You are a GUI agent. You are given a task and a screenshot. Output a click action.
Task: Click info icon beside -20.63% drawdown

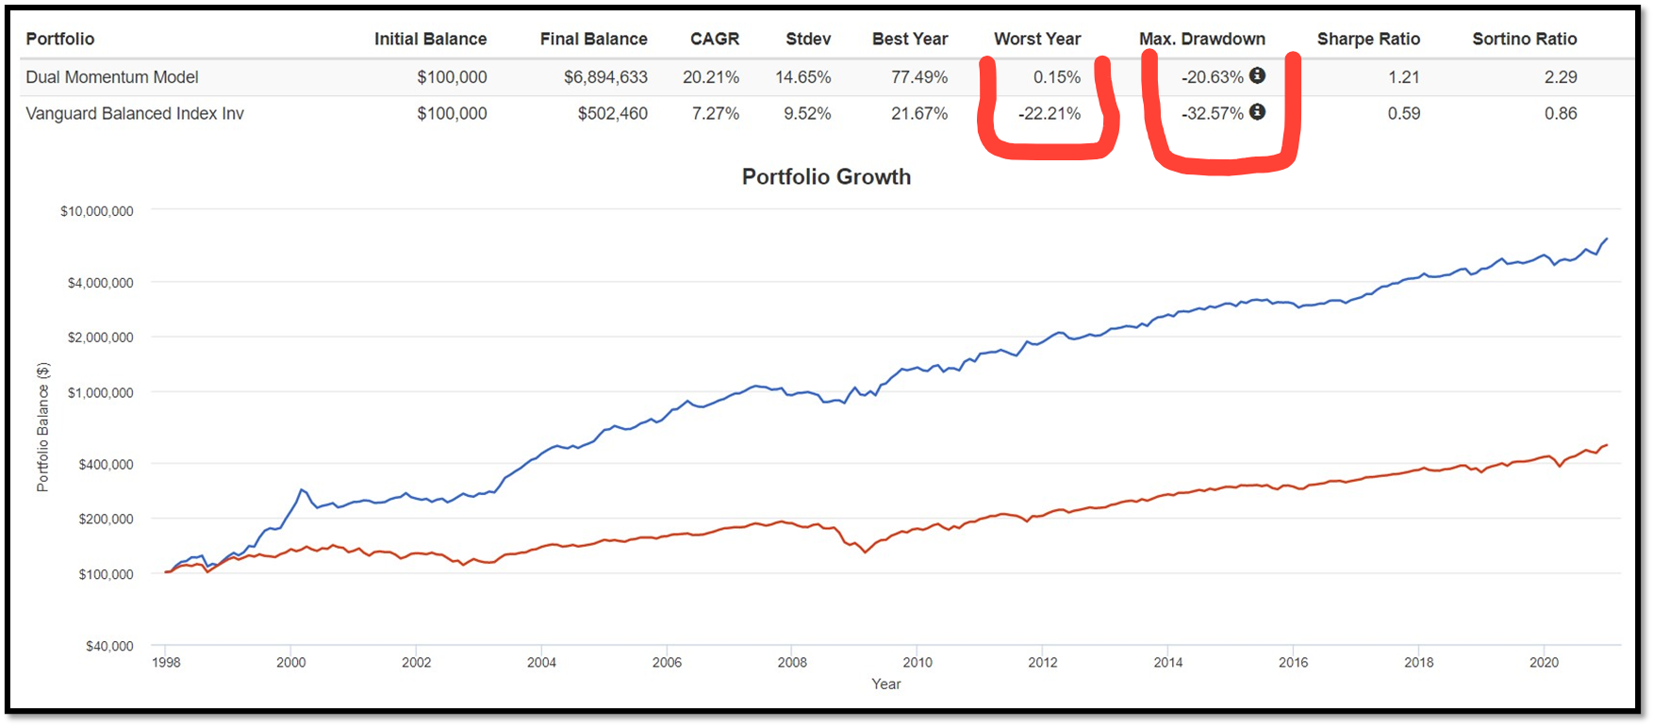point(1257,75)
